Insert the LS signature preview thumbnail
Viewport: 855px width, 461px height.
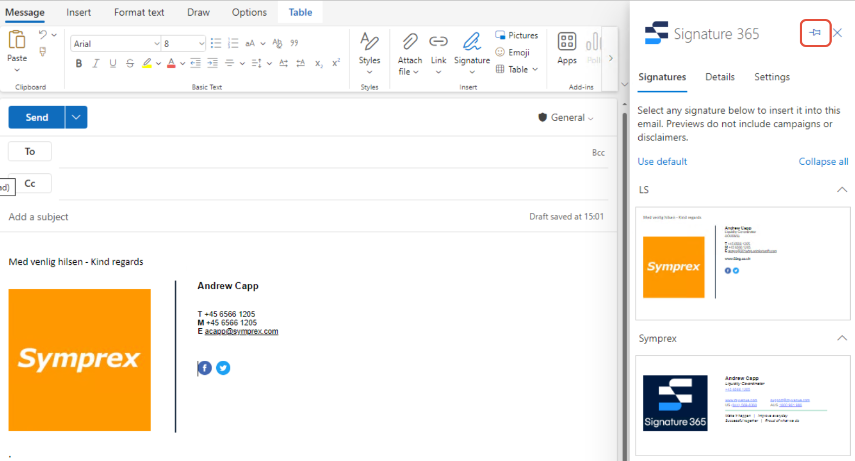point(743,263)
